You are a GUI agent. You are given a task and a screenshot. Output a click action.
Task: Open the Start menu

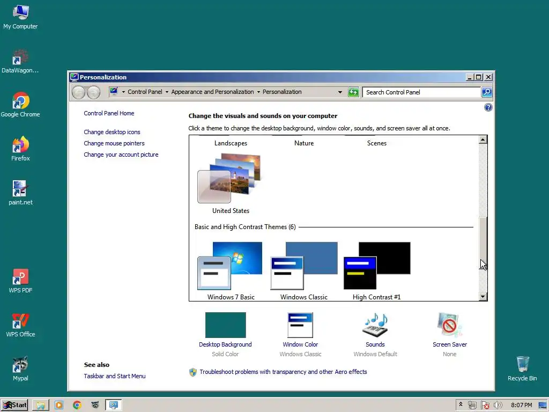coord(14,405)
